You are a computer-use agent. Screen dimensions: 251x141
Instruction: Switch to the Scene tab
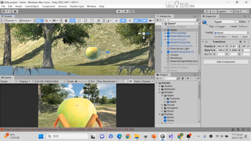click(7, 16)
